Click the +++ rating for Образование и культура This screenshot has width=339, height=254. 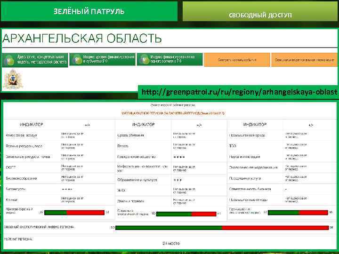click(178, 180)
